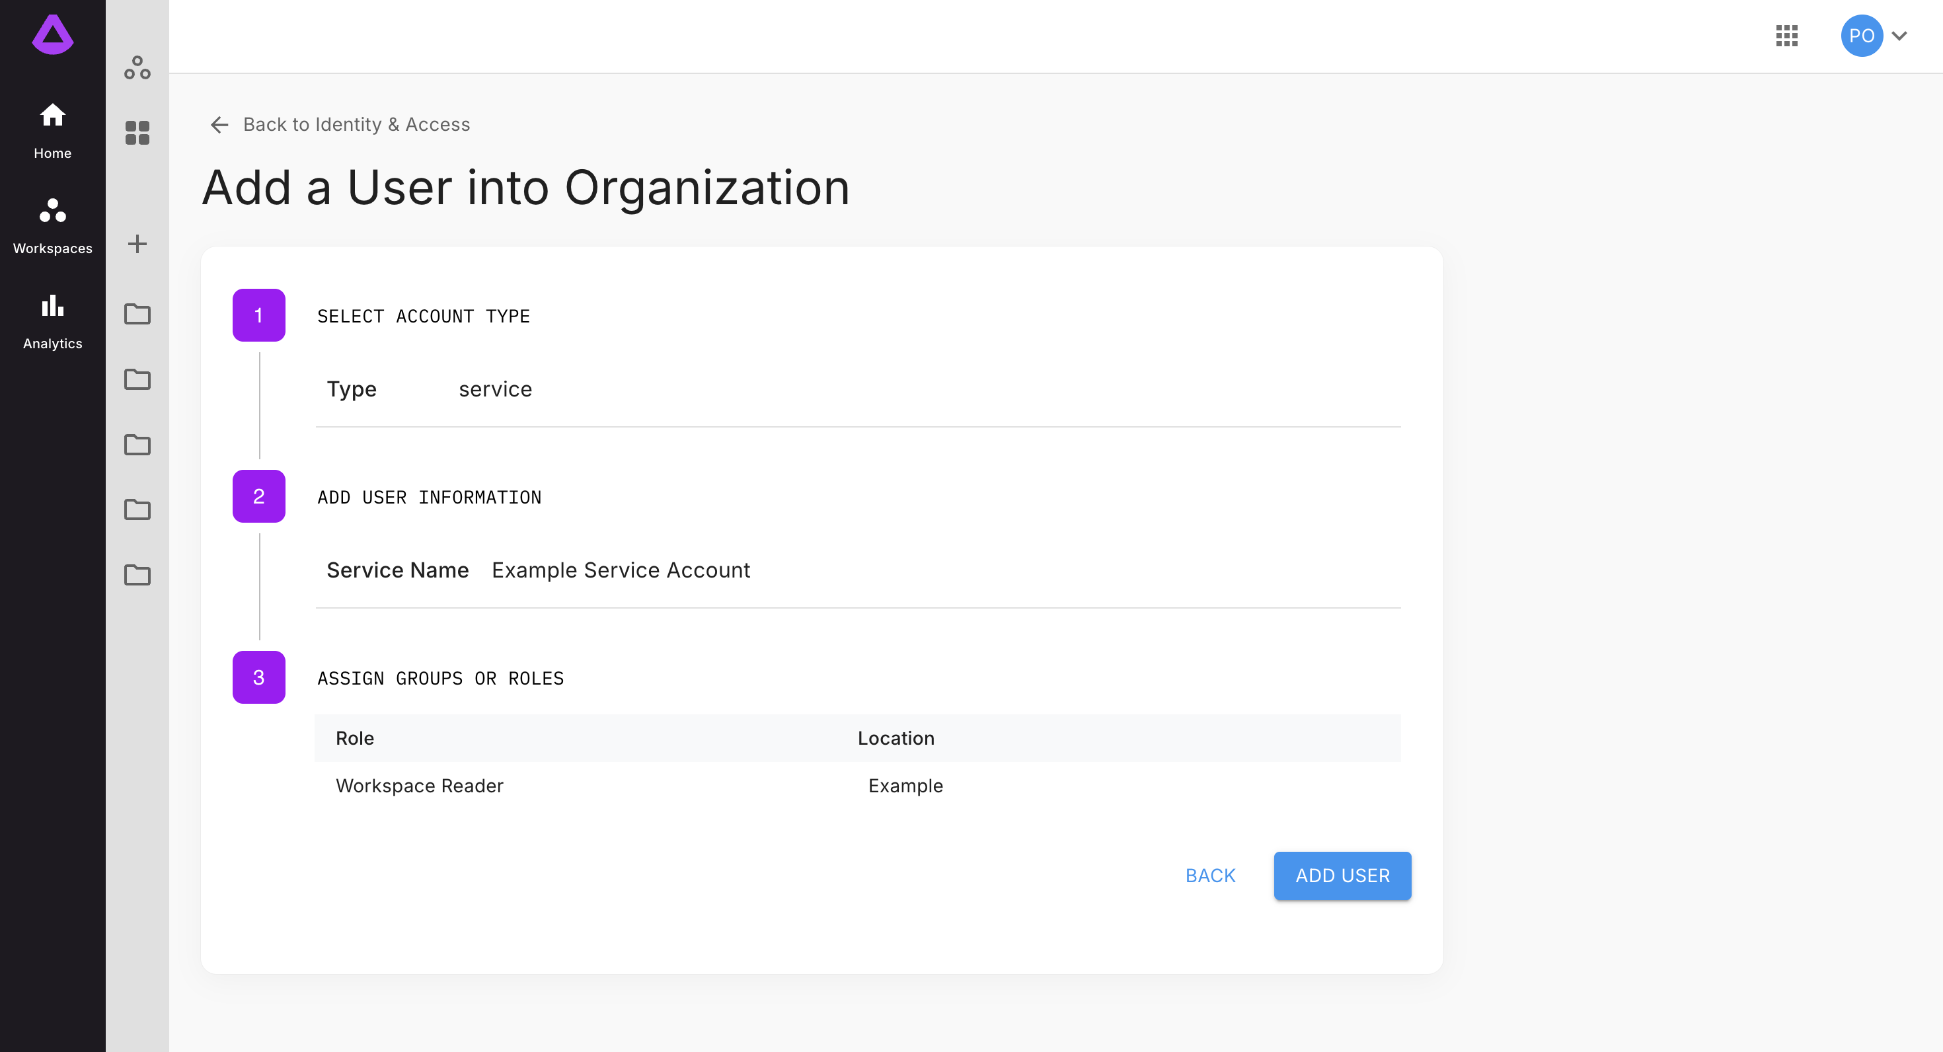The height and width of the screenshot is (1052, 1943).
Task: Click the 'Workspace Reader' role cell
Action: point(420,786)
